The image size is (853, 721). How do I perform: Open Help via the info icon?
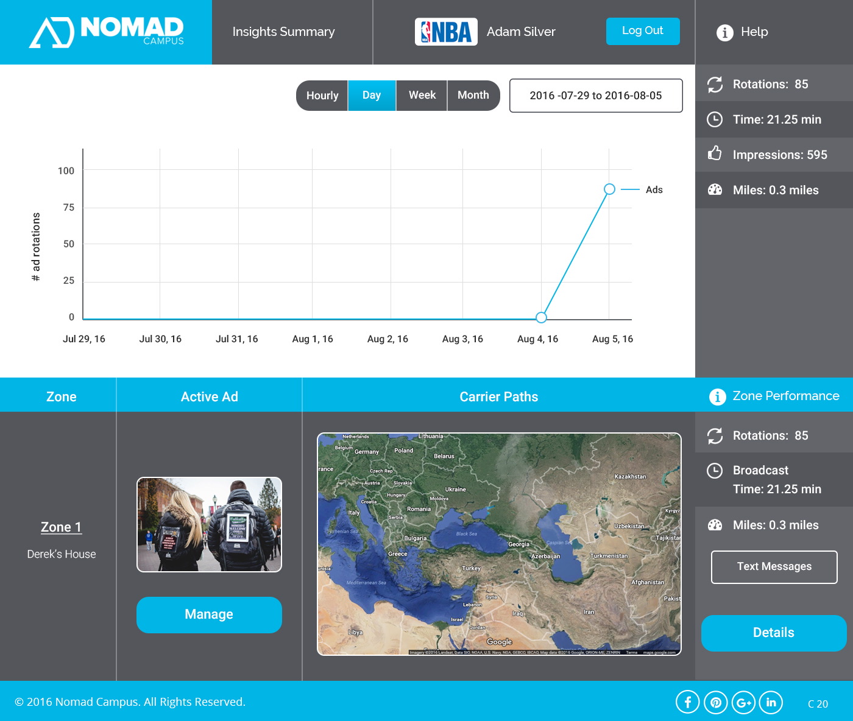(x=724, y=32)
